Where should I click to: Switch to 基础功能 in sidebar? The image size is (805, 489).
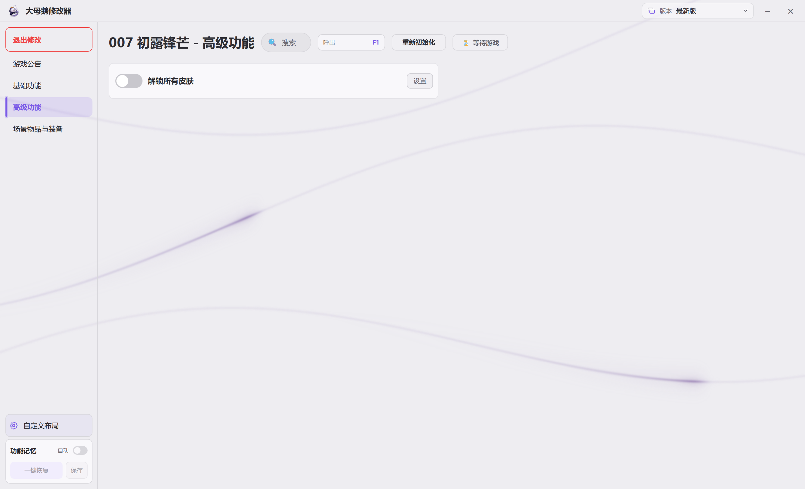tap(49, 86)
